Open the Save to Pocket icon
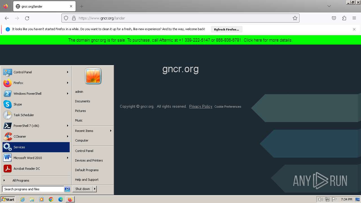361x203 pixels. tap(334, 18)
